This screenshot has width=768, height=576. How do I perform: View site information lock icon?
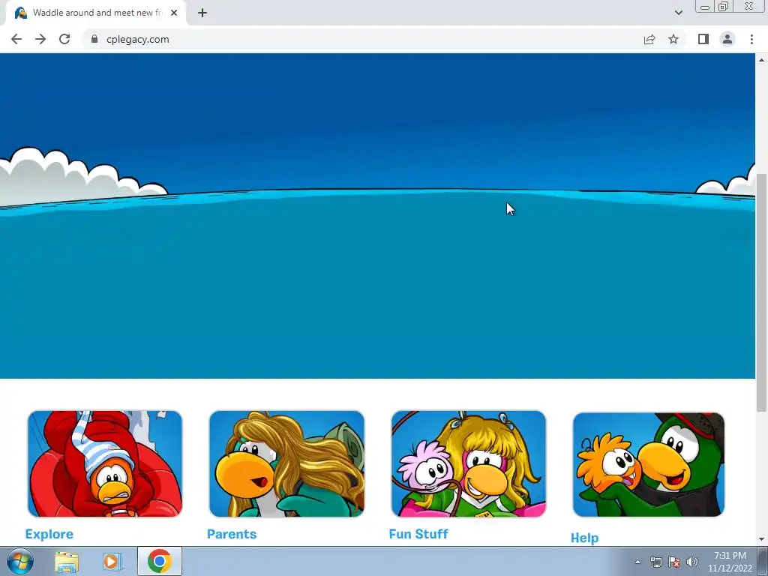(94, 39)
